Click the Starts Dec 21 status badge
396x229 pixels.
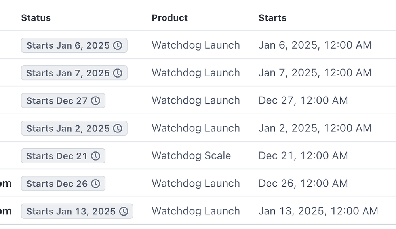point(57,156)
